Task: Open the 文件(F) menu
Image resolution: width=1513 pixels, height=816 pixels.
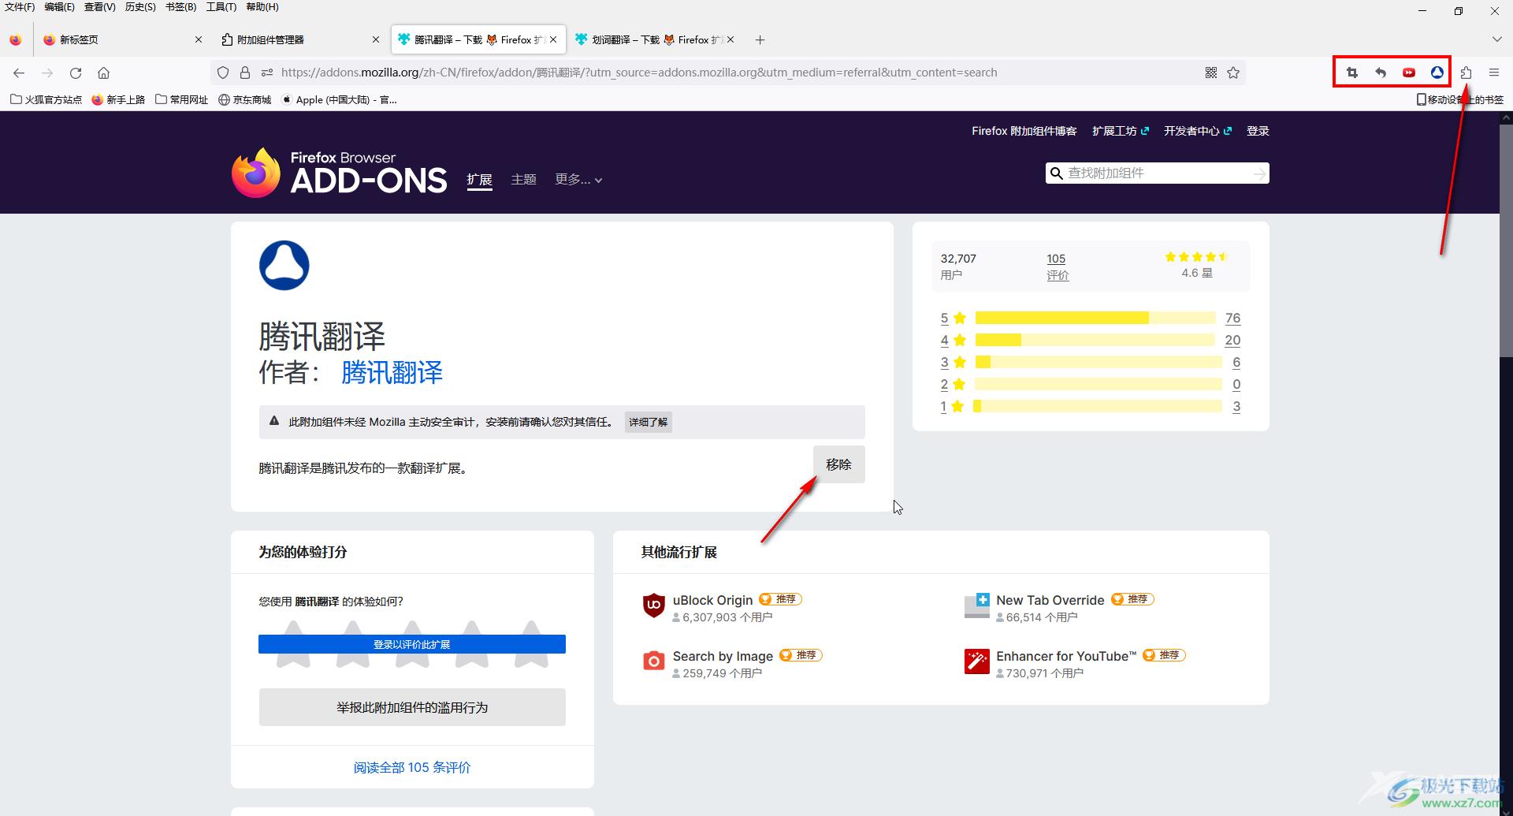Action: coord(20,7)
